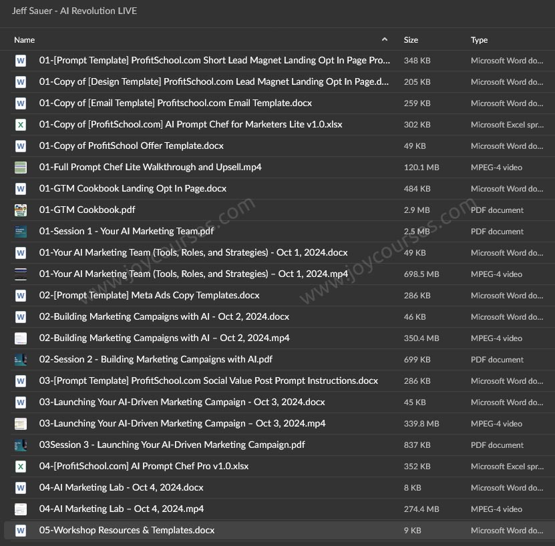Screen dimensions: 555x546
Task: Click the 9 KB size value
Action: 413,531
